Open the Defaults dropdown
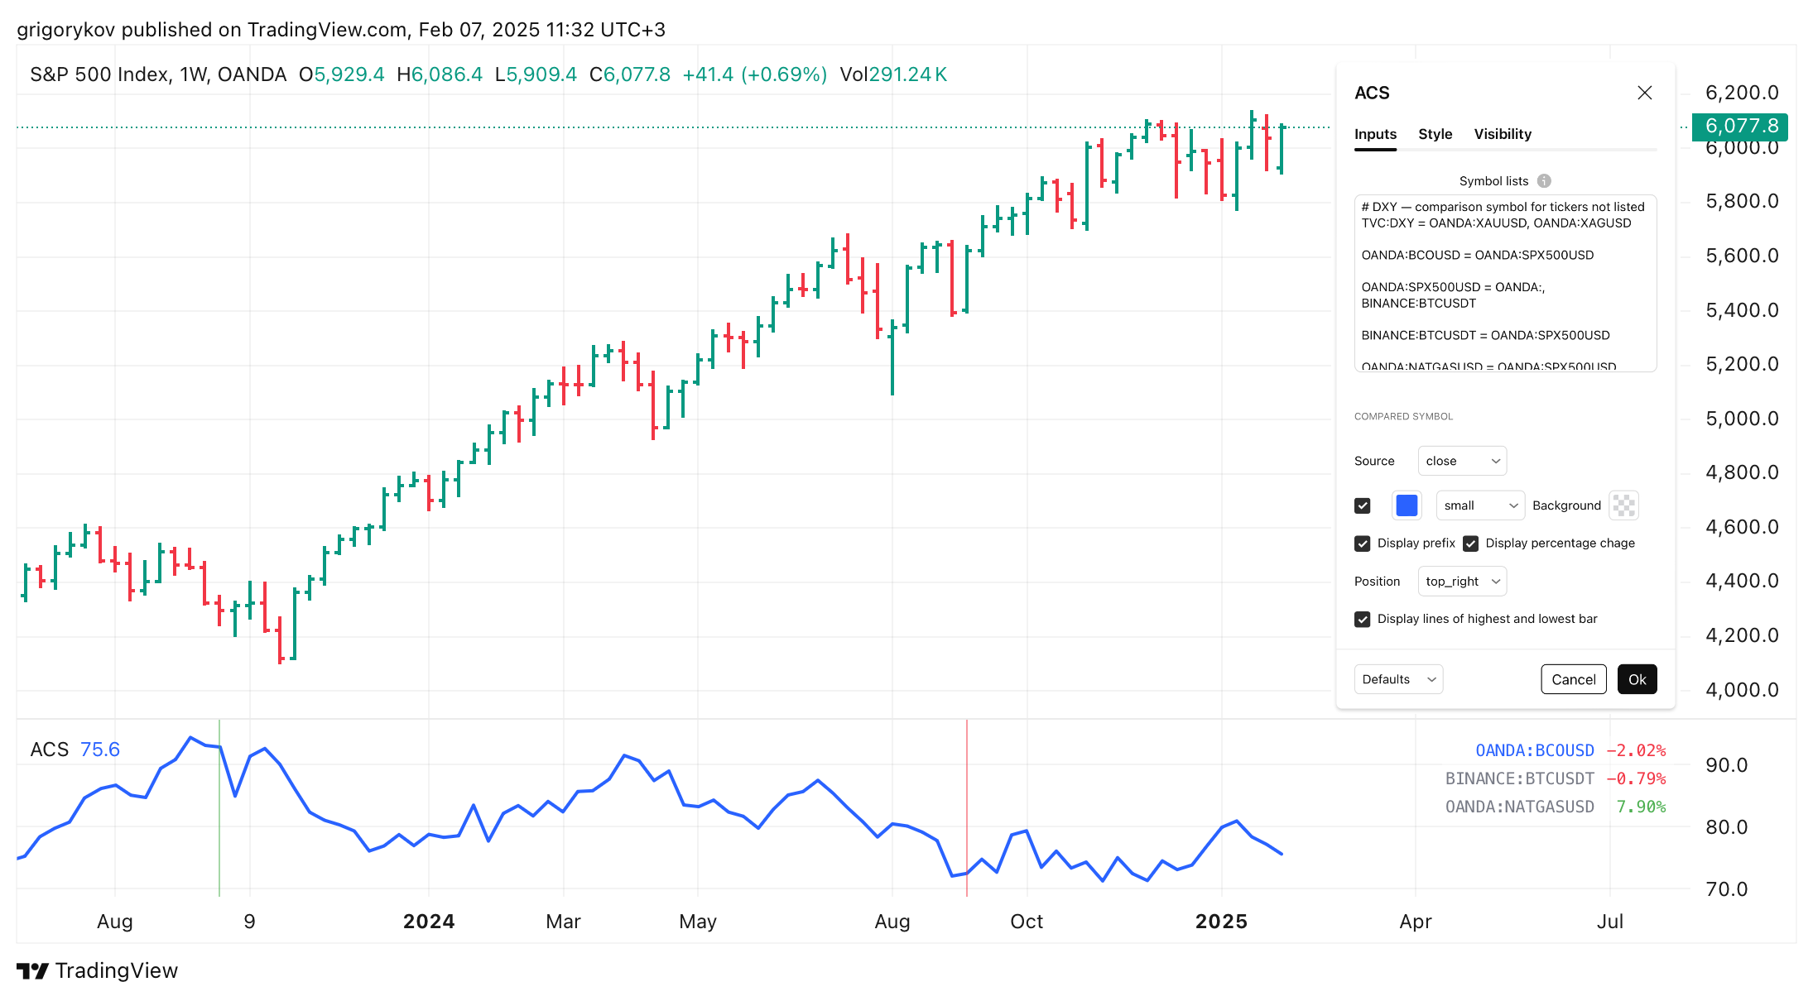Screen dimensions: 1813x1001 click(1398, 679)
